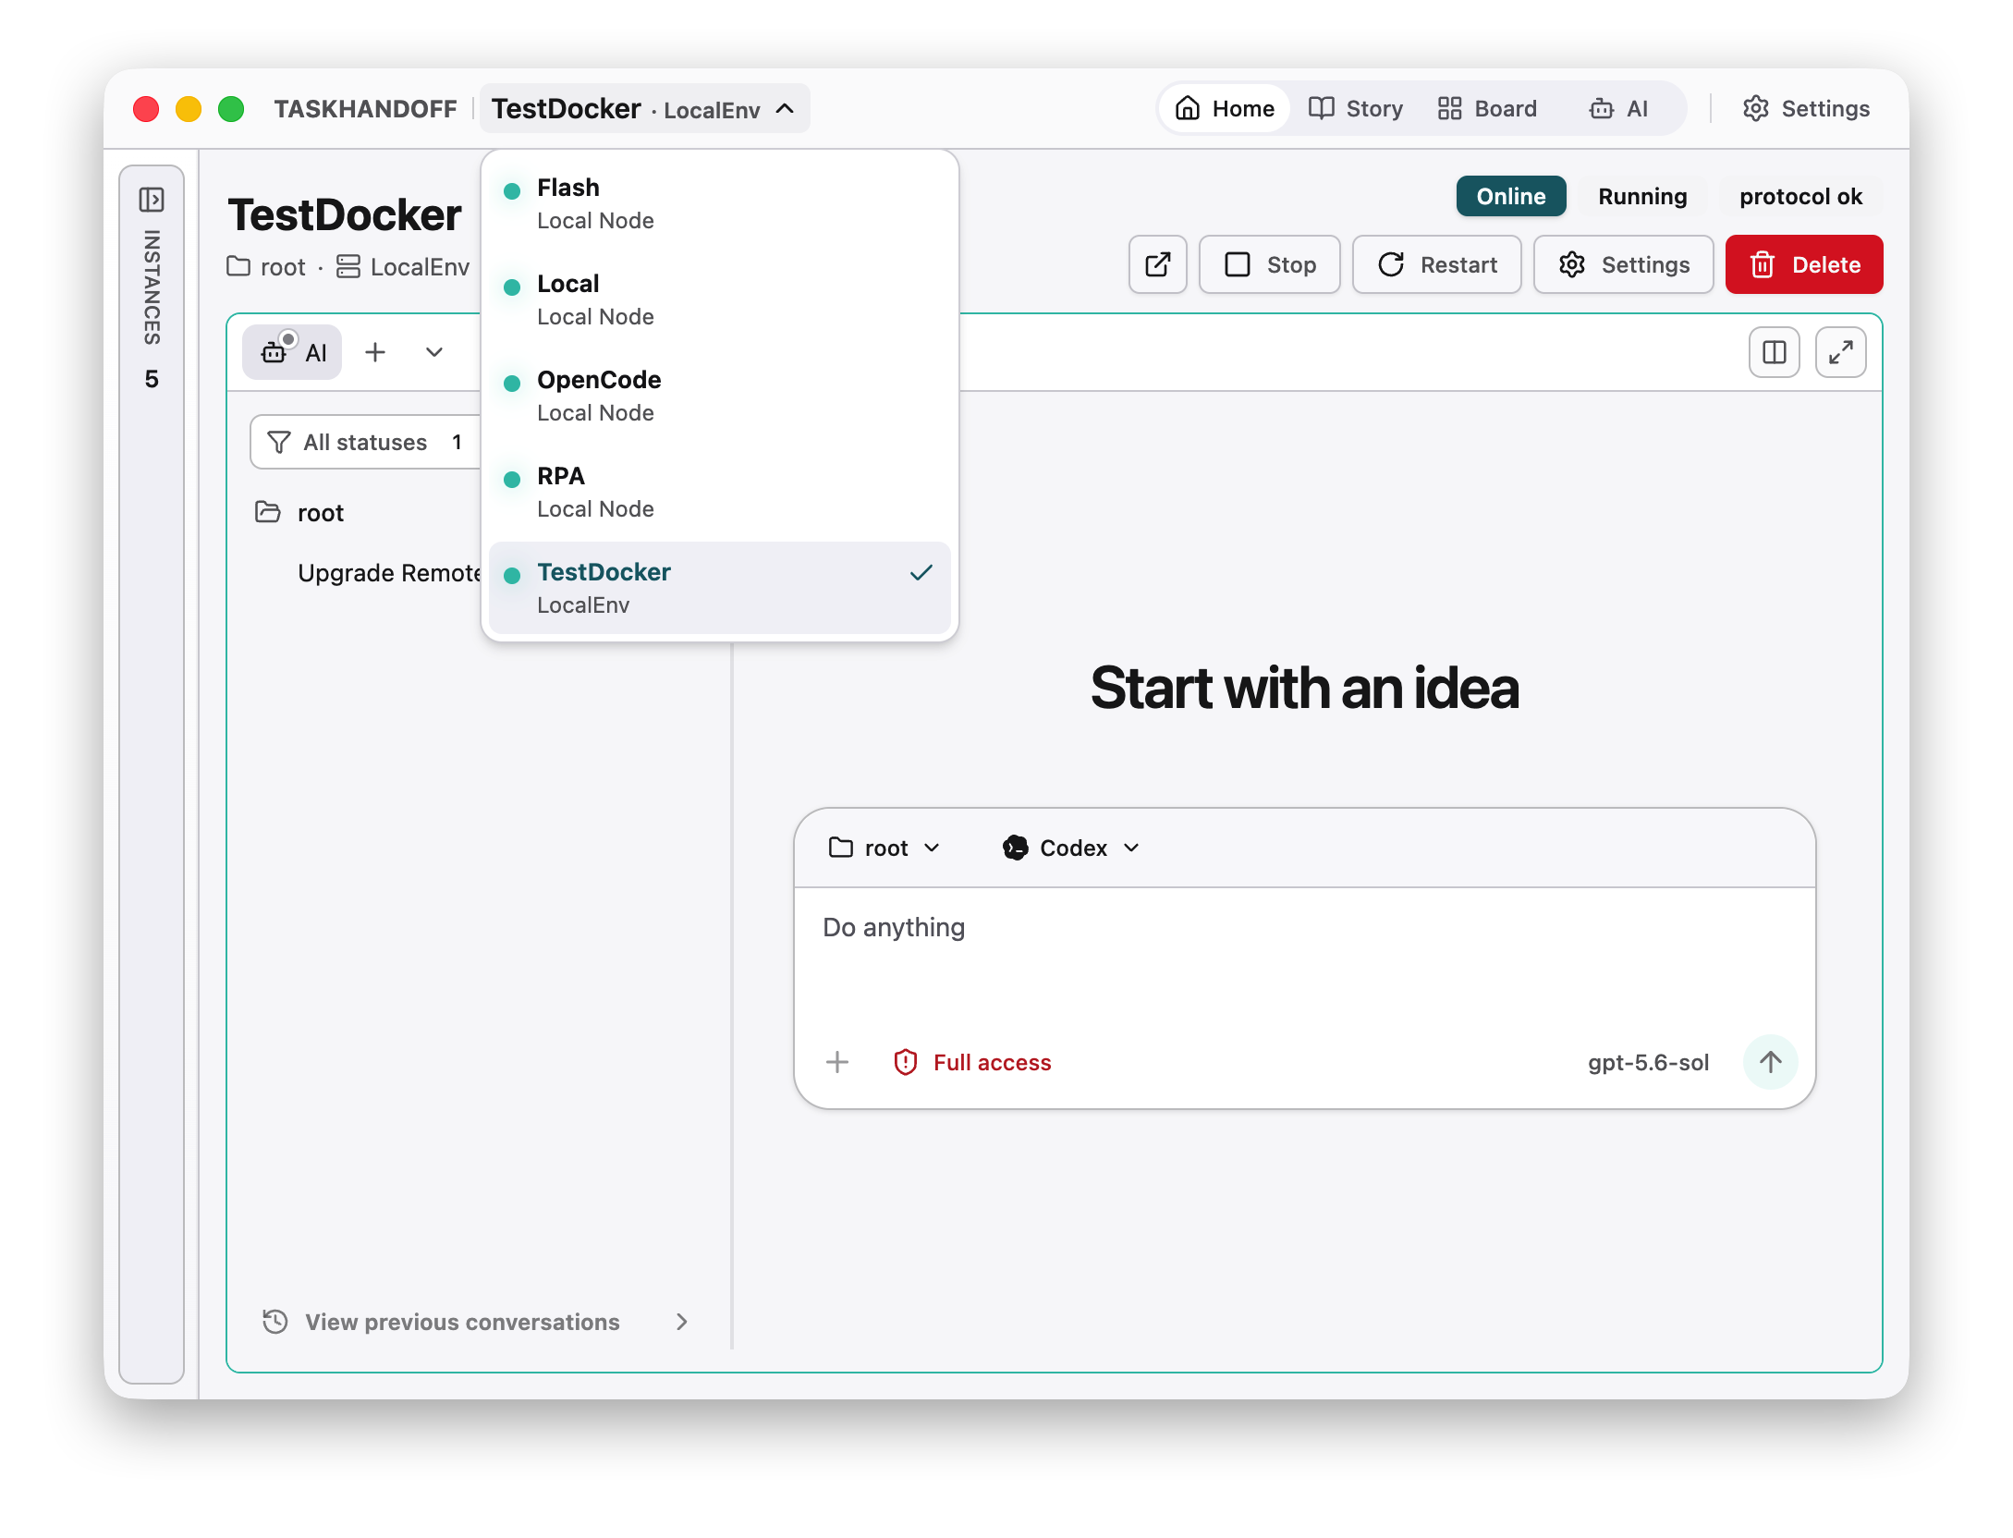
Task: Select the checked TestDocker instance entry
Action: (x=720, y=588)
